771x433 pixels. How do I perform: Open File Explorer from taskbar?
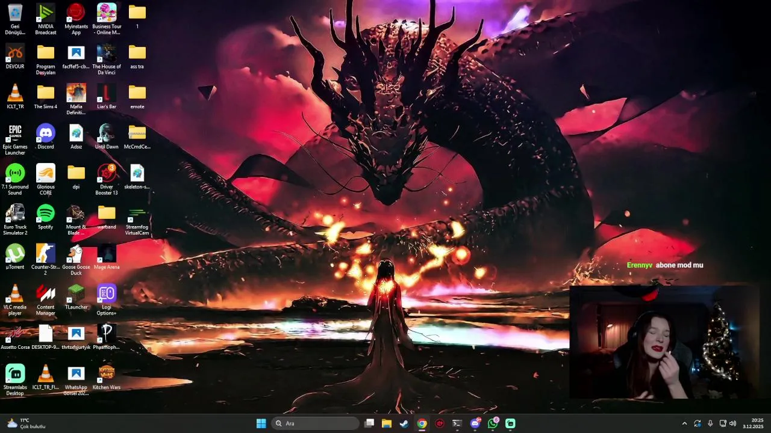click(387, 423)
